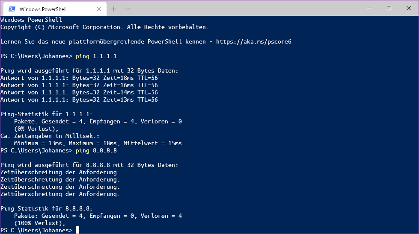This screenshot has width=419, height=234.
Task: Click the Microsoft Corporation copyright line
Action: (x=104, y=27)
